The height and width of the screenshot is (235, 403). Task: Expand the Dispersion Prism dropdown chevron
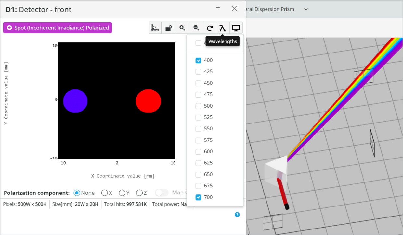click(x=306, y=9)
